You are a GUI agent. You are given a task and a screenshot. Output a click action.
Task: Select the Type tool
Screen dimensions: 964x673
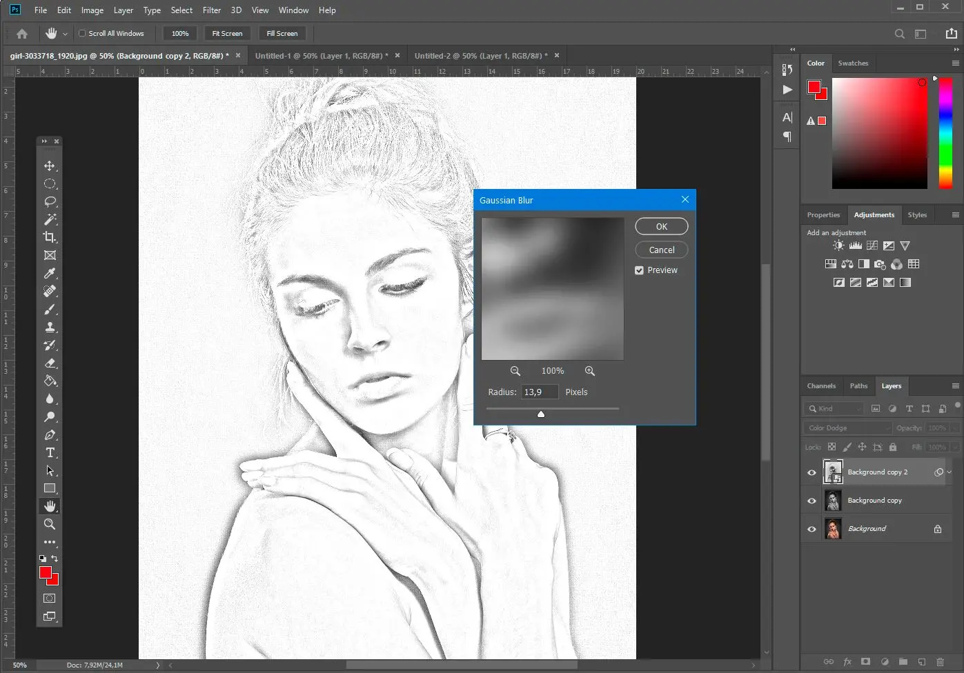(49, 453)
